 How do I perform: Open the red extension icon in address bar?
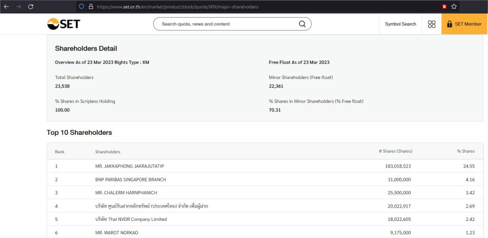pyautogui.click(x=444, y=7)
